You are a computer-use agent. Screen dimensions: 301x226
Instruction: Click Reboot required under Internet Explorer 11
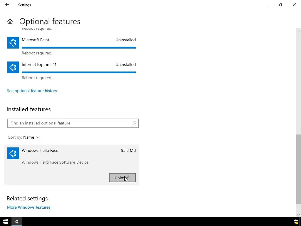click(37, 78)
